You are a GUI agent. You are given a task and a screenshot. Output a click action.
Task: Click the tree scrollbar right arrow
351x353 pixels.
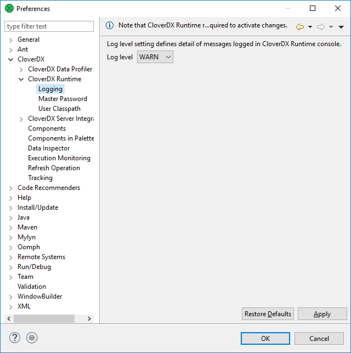(89, 318)
